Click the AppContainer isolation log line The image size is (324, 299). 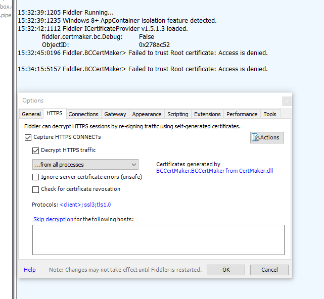tap(117, 20)
